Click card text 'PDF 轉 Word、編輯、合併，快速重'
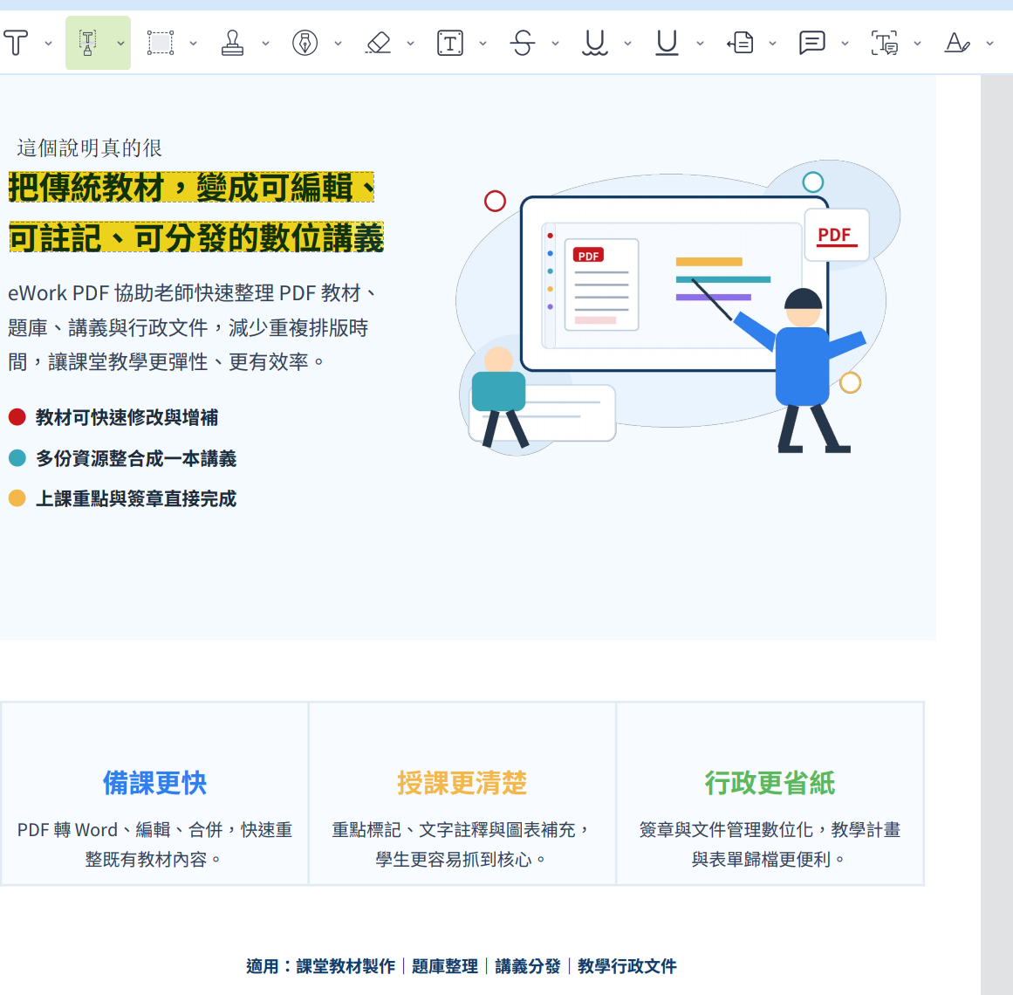Viewport: 1013px width, 995px height. point(154,829)
